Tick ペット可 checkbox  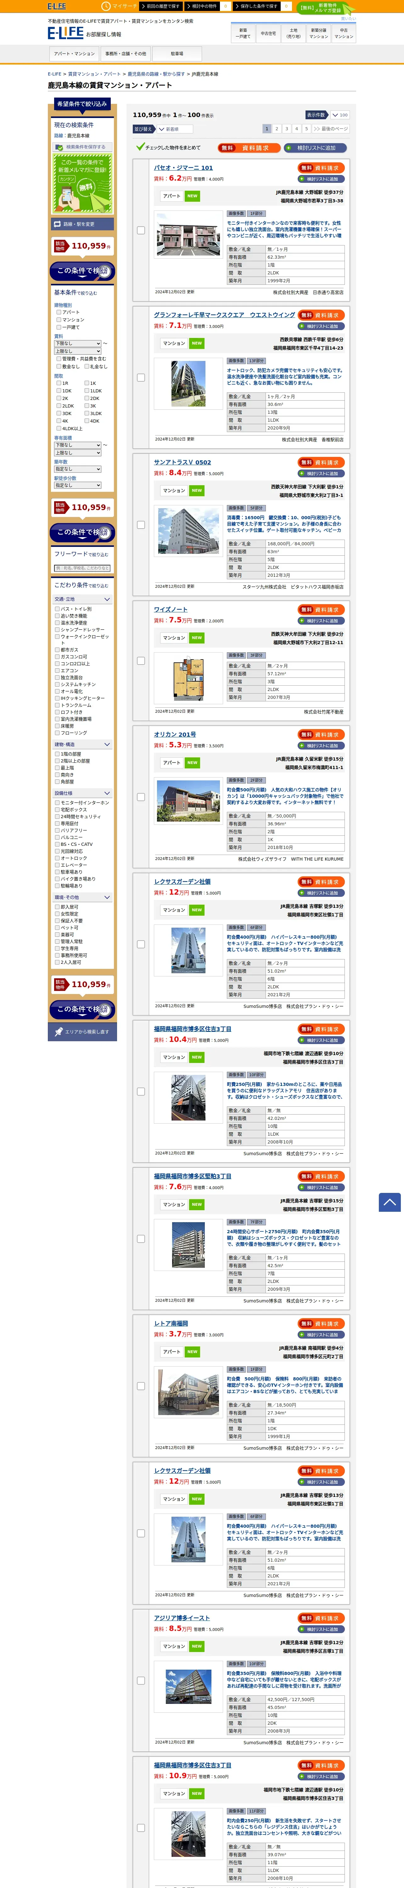pos(57,928)
